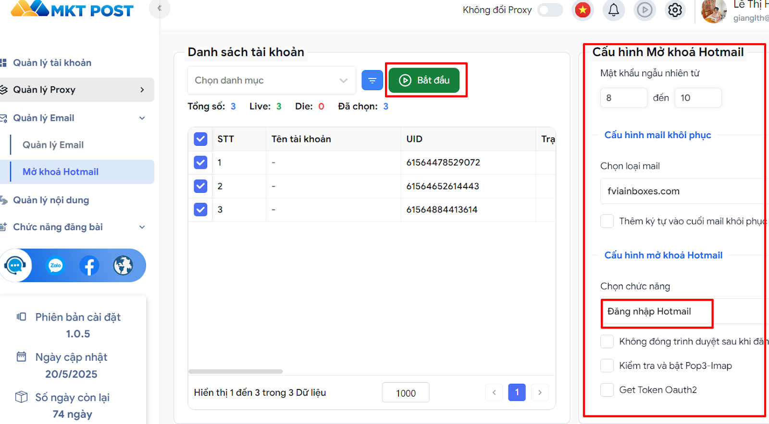The width and height of the screenshot is (769, 424).
Task: Click the MKT POST logo
Action: pyautogui.click(x=72, y=9)
